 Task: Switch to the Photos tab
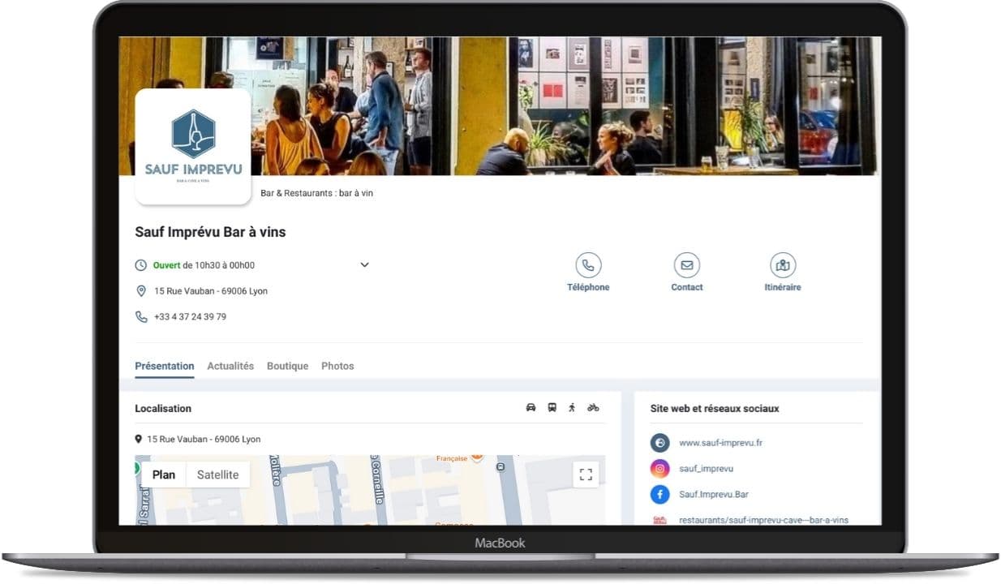(x=337, y=366)
